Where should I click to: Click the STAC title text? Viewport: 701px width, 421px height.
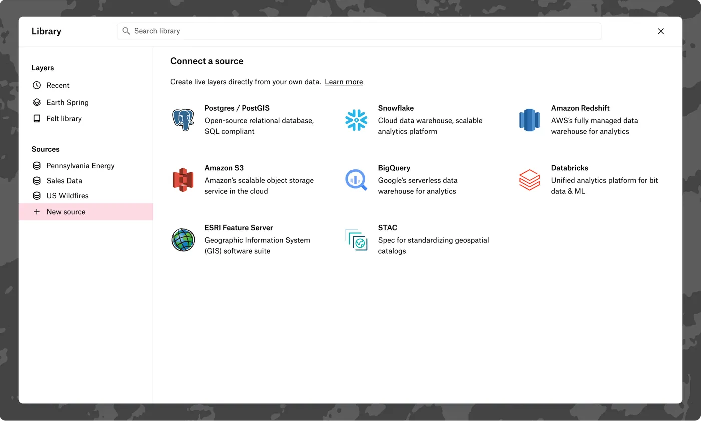387,228
